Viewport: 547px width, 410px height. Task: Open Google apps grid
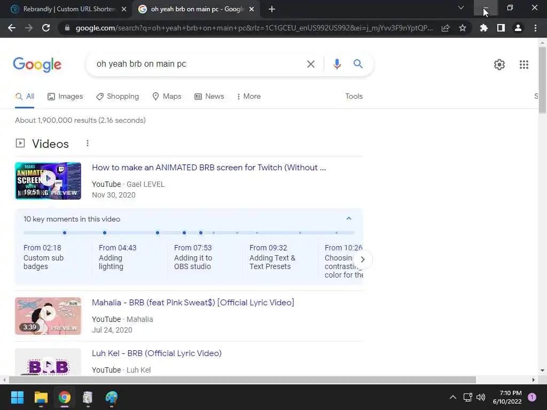click(x=523, y=65)
